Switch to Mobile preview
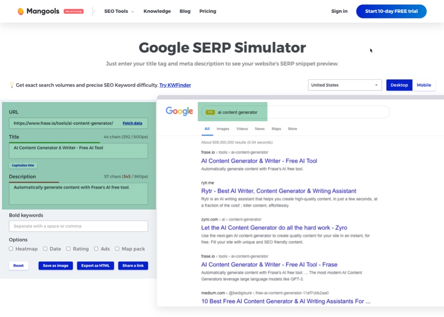The width and height of the screenshot is (444, 317). (x=424, y=85)
